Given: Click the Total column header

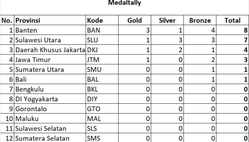Looking at the screenshot, I should tap(232, 21).
